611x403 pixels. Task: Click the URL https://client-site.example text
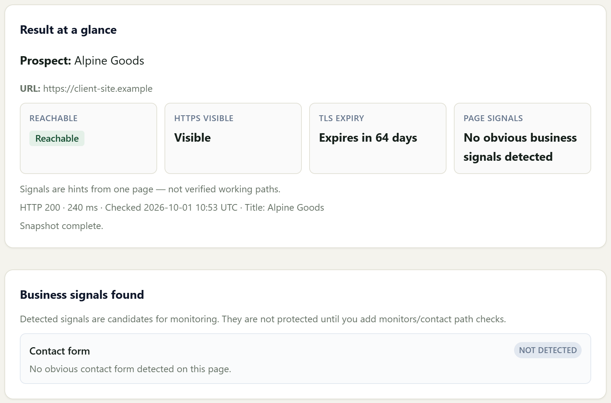click(98, 88)
